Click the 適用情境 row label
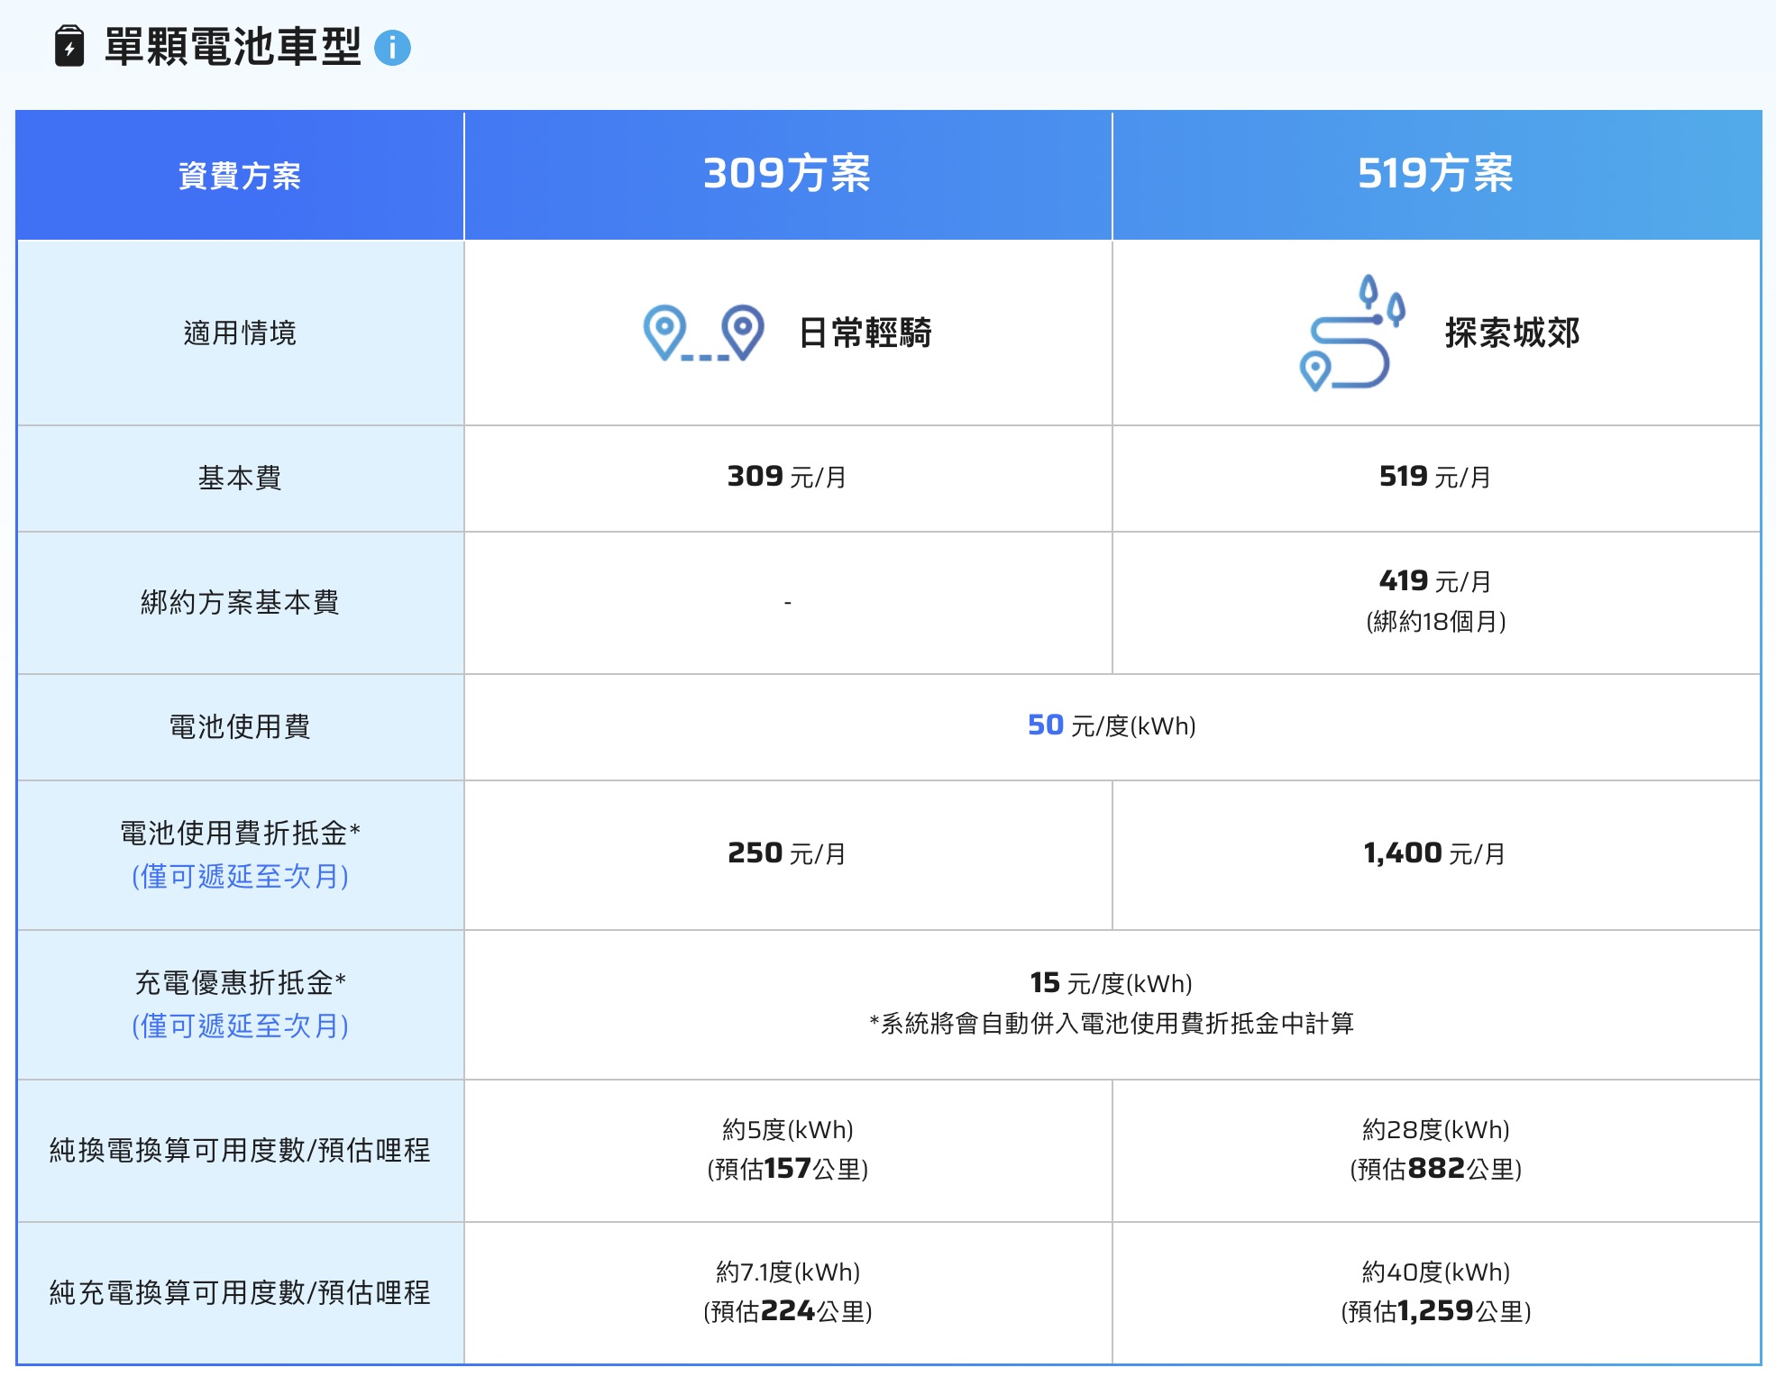1776x1386 pixels. click(240, 333)
